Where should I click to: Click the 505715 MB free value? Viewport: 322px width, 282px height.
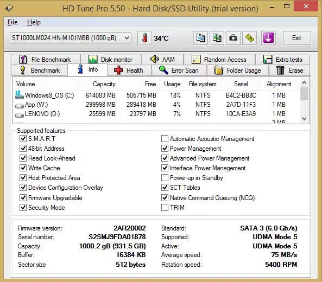click(x=141, y=95)
